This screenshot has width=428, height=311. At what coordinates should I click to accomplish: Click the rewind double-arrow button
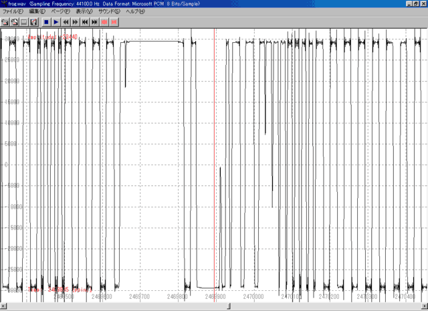point(66,22)
